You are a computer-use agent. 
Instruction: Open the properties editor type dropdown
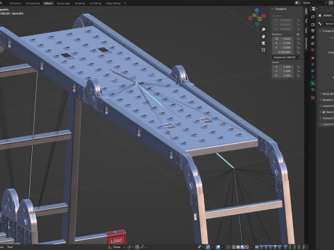(x=315, y=9)
